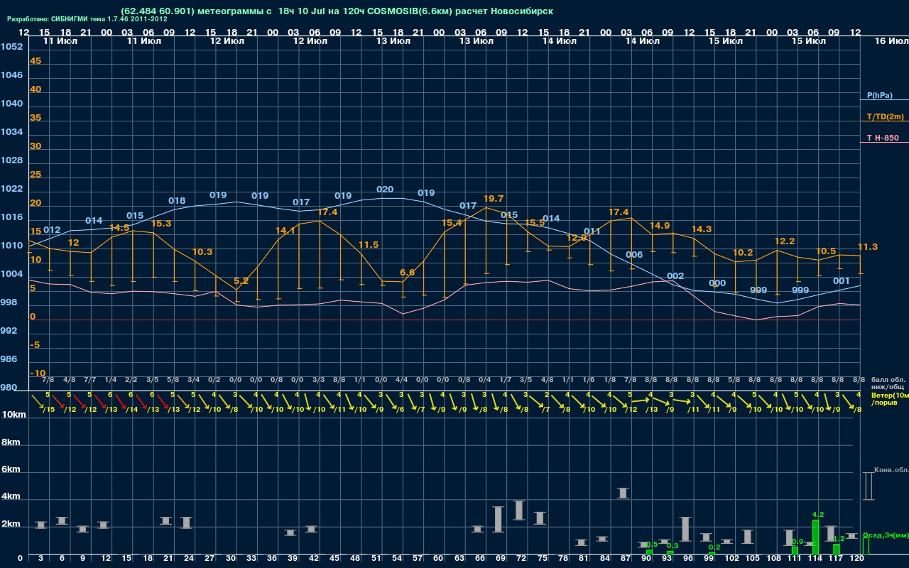Click the 6km altitude label
Viewport: 909px width, 568px height.
point(12,470)
